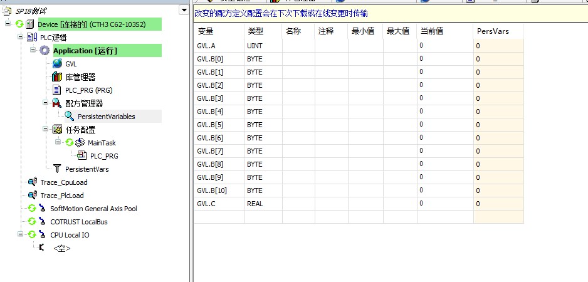Viewport: 588px width, 282px height.
Task: Click the REAL type cell
Action: 264,204
